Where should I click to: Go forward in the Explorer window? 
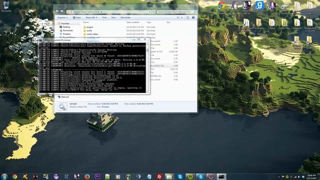tap(62, 11)
